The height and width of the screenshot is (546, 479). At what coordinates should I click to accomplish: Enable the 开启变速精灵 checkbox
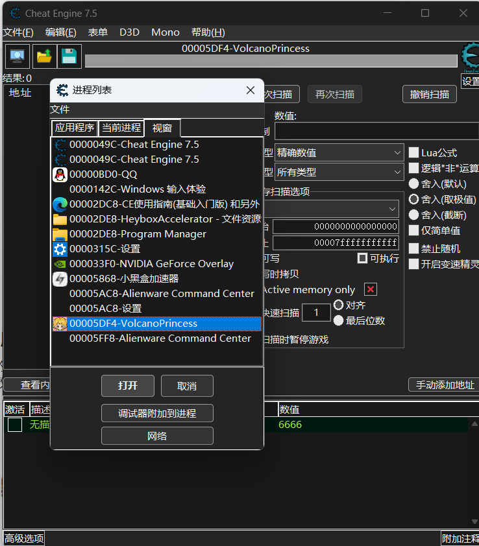pos(413,264)
